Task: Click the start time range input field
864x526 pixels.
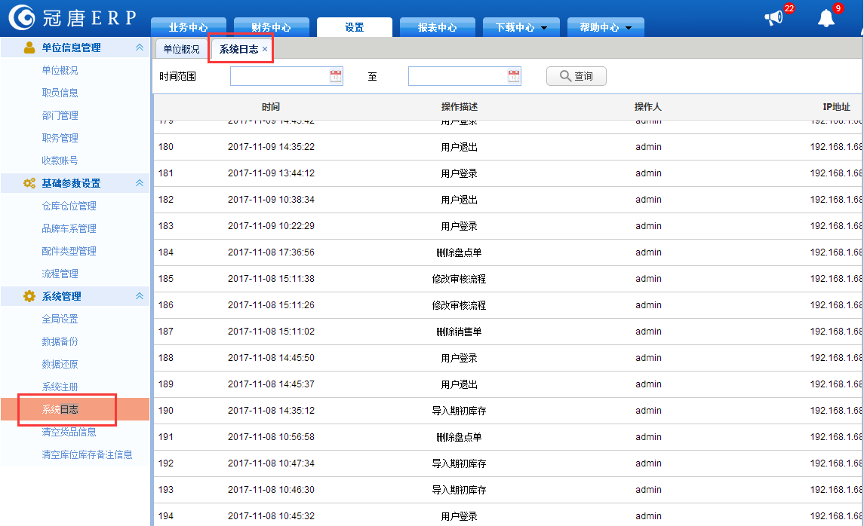Action: click(279, 76)
